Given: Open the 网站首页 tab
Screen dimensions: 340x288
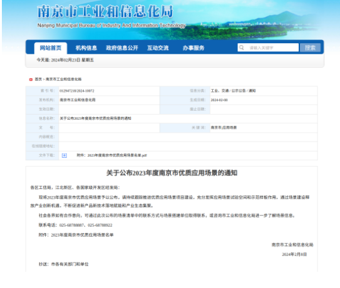Looking at the screenshot, I should (51, 48).
